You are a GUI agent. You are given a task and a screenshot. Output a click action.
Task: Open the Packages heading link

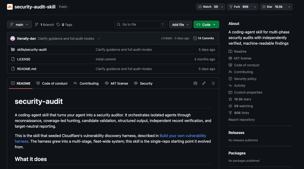point(237,153)
